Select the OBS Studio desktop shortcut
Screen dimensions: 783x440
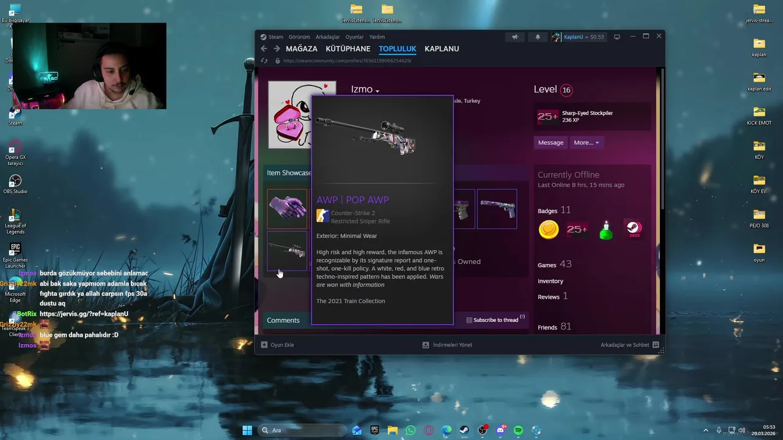(15, 184)
